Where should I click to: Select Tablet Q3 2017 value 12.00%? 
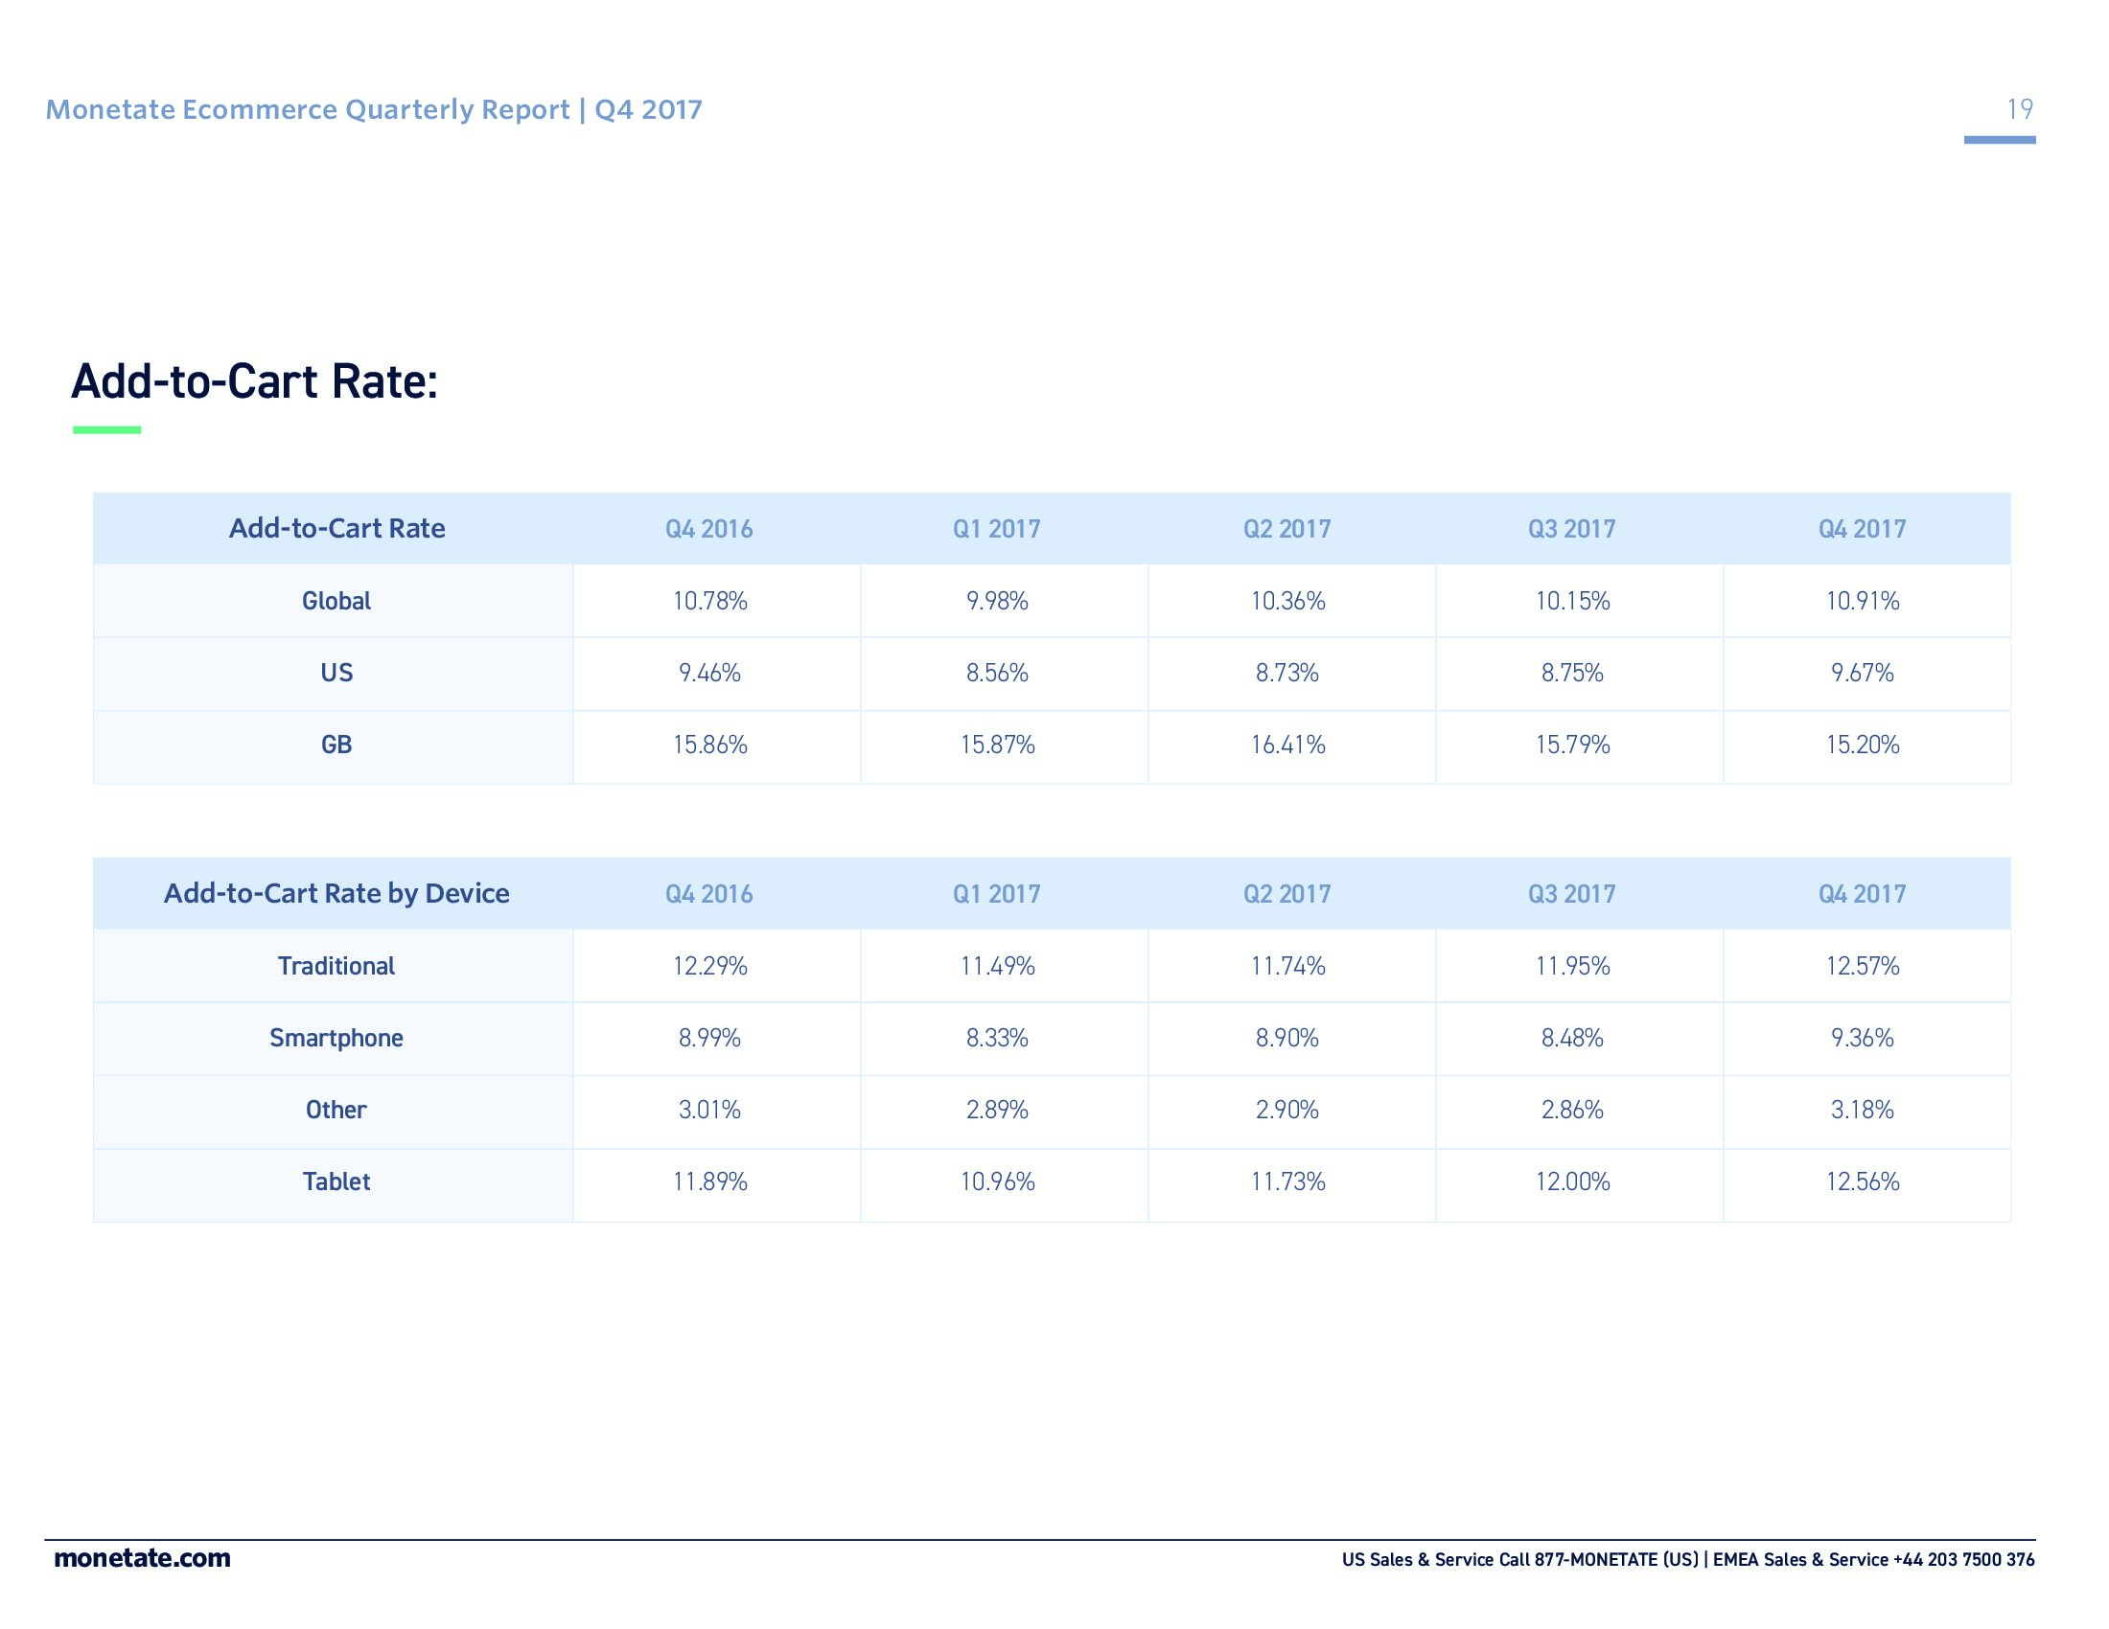coord(1572,1182)
